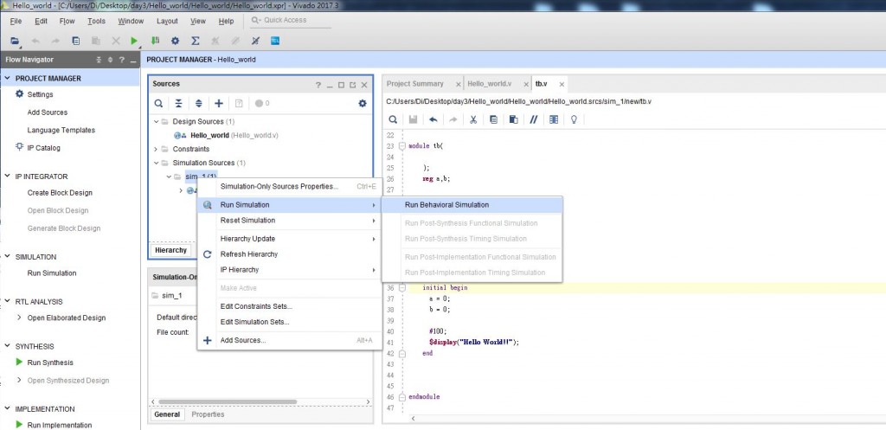The image size is (886, 430).
Task: Select Refresh Hierarchy in context menu
Action: click(289, 254)
